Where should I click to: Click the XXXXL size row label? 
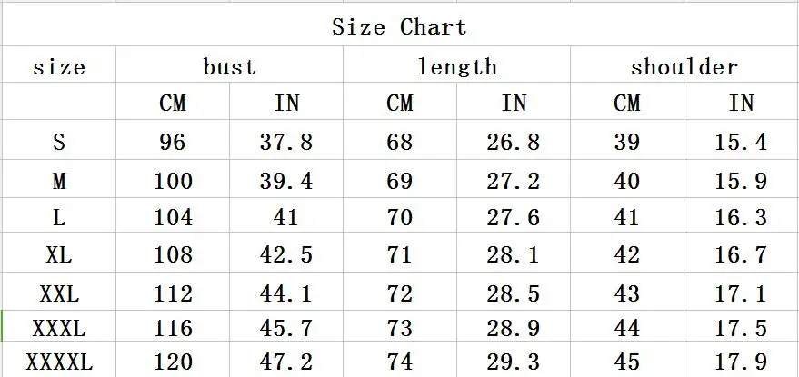pyautogui.click(x=59, y=362)
